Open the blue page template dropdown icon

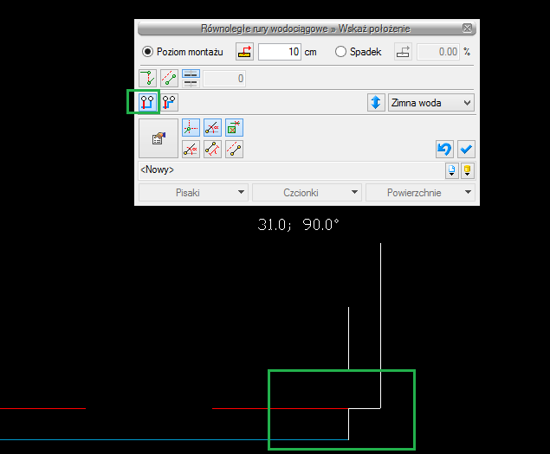452,170
